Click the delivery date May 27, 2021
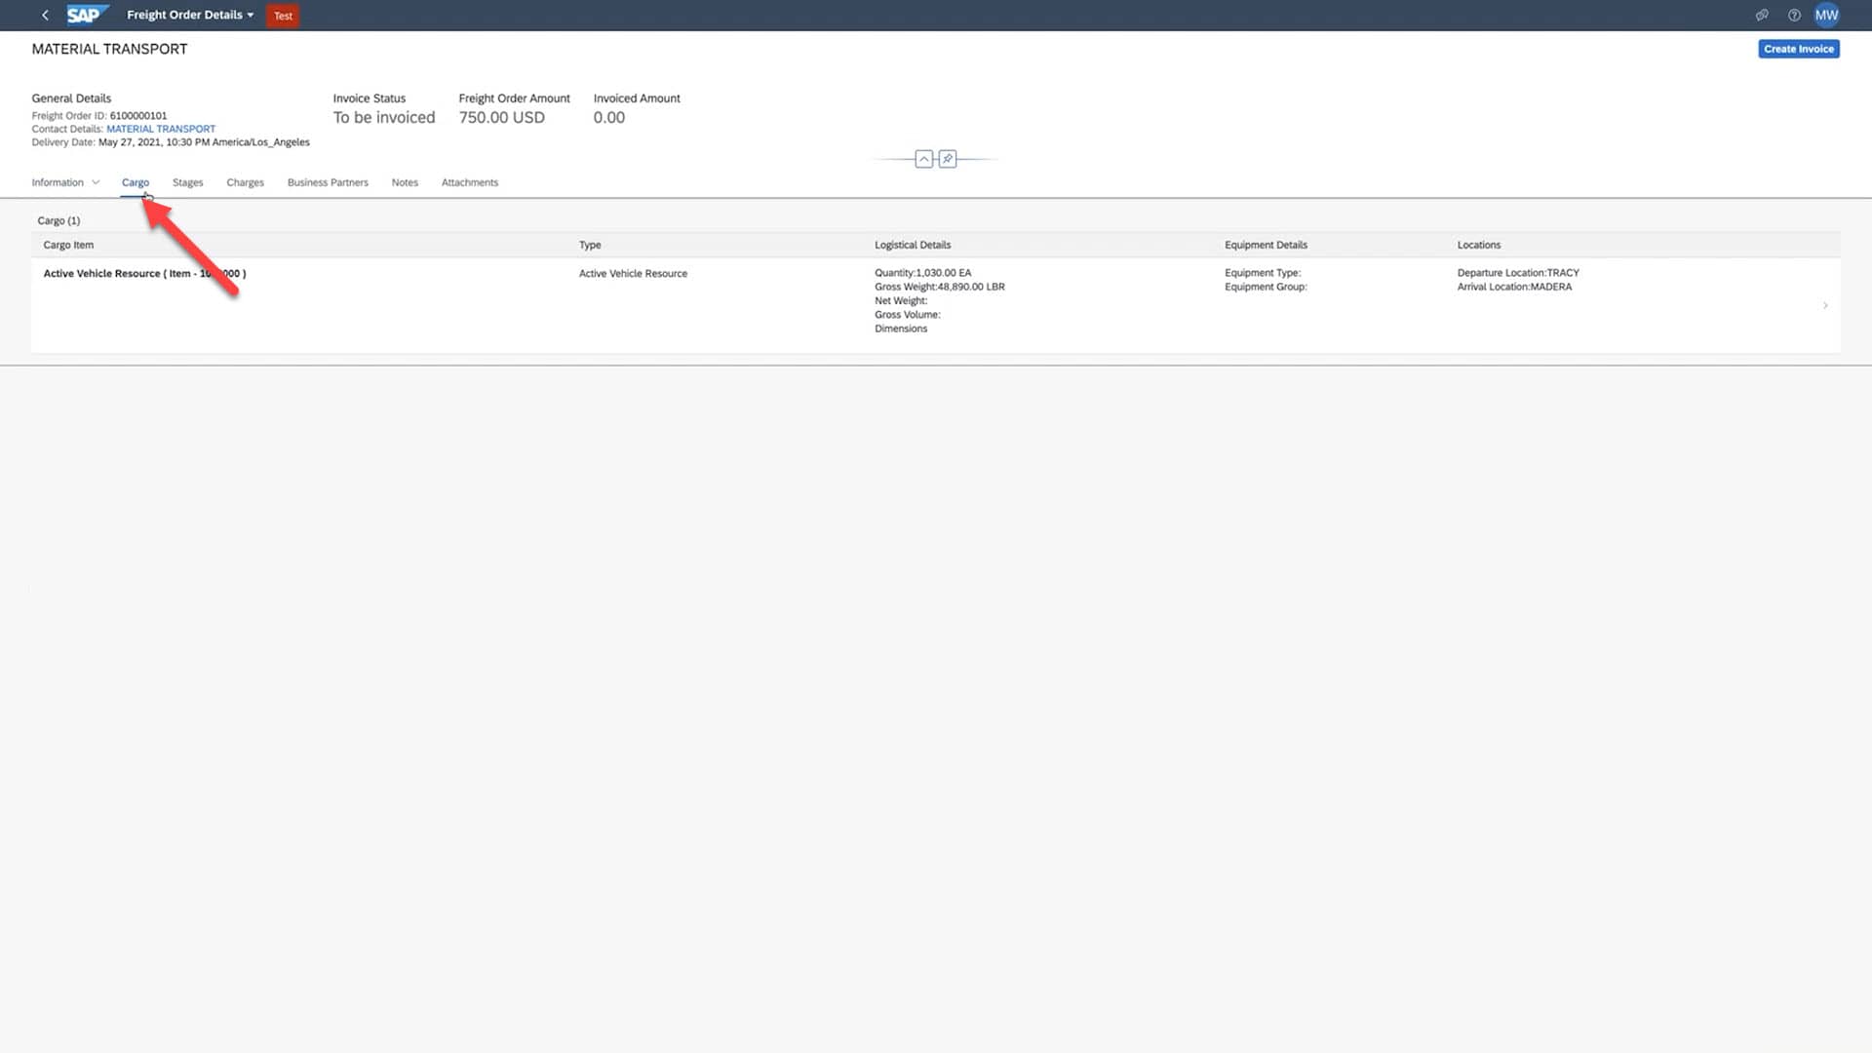This screenshot has height=1053, width=1872. [x=204, y=142]
